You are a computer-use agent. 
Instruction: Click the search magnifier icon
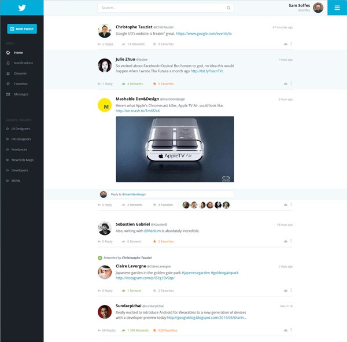[x=228, y=8]
